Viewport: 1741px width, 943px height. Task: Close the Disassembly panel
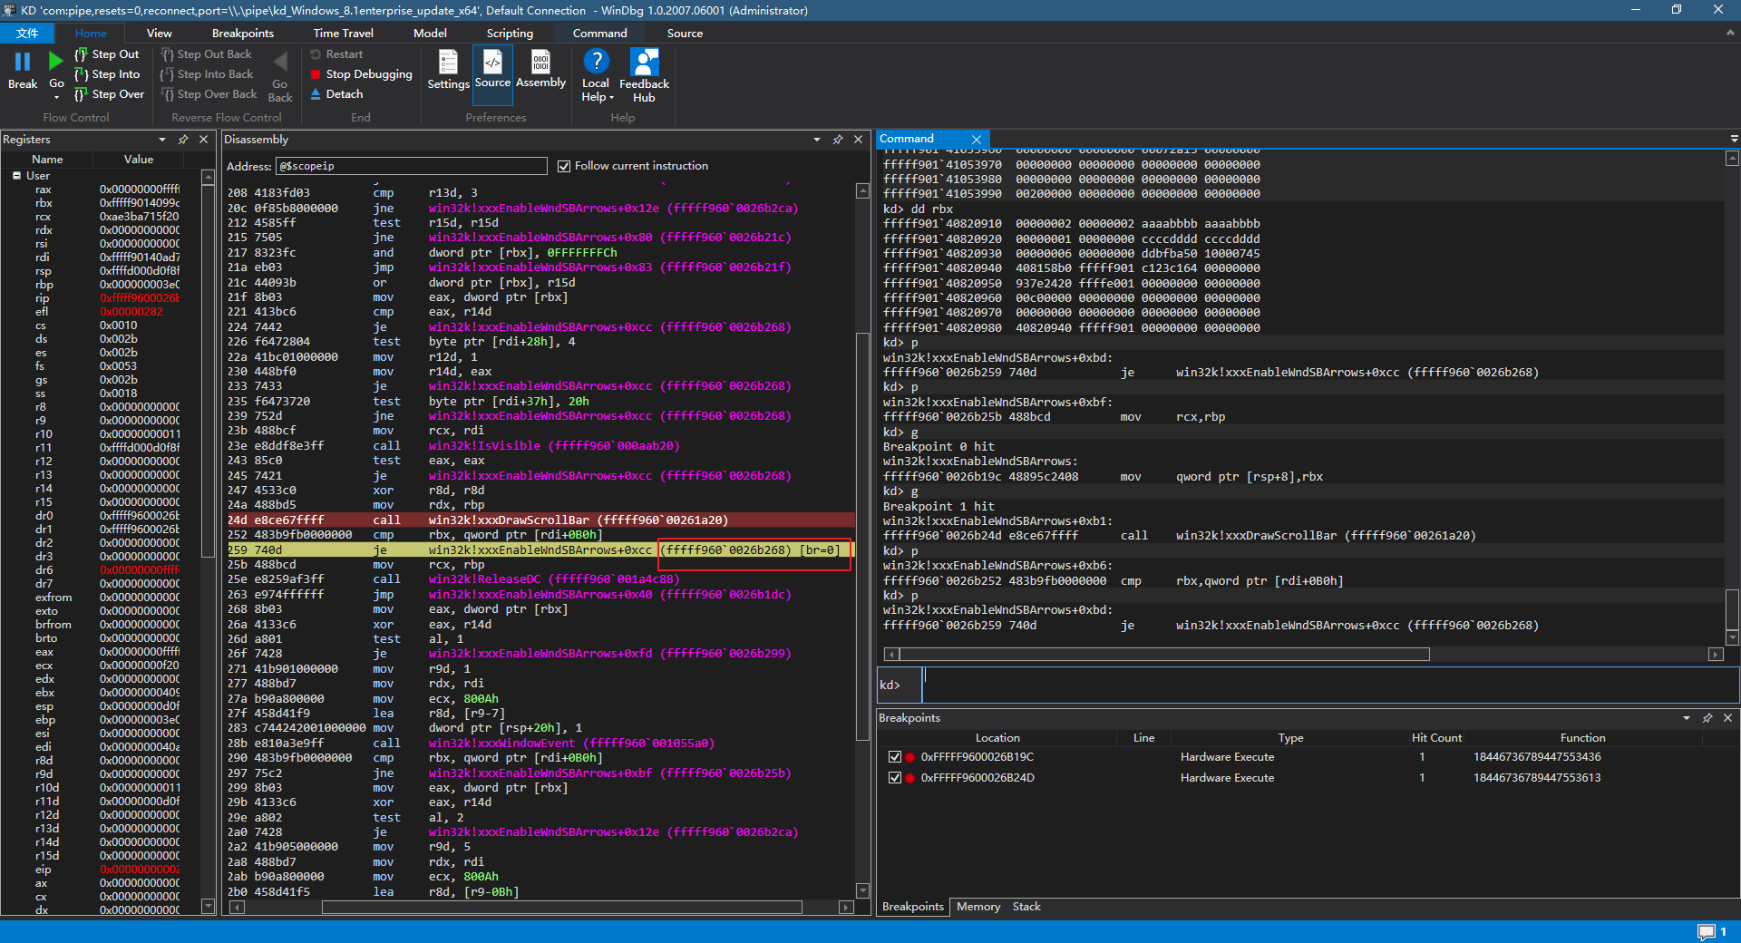[859, 140]
